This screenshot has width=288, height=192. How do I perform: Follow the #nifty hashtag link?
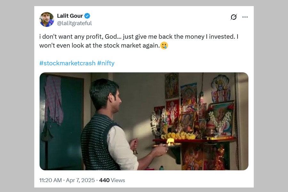point(106,63)
